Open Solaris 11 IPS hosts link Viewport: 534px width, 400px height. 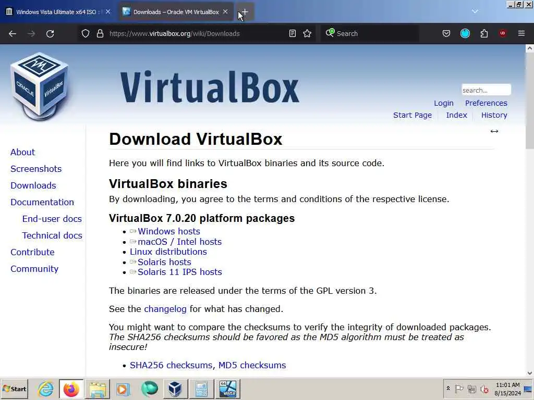(180, 272)
